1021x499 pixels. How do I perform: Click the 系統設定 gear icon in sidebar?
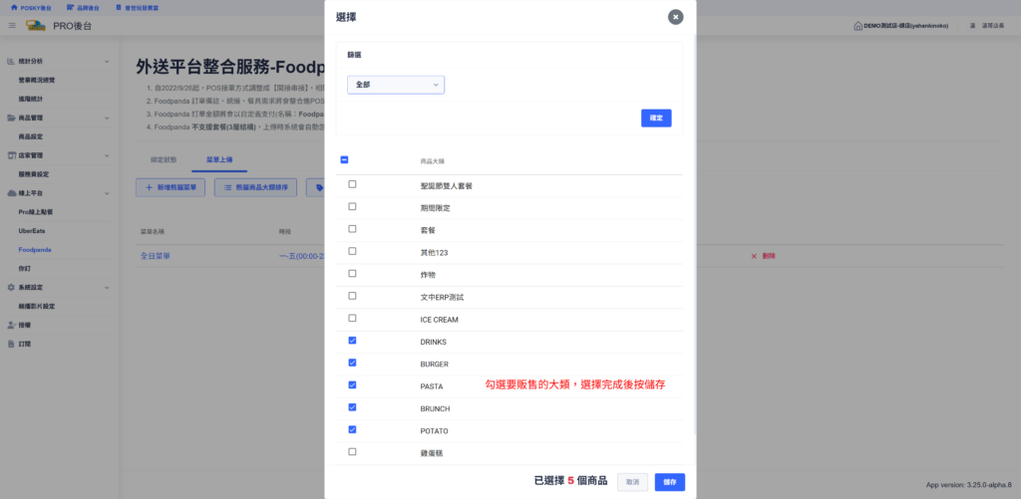click(10, 287)
